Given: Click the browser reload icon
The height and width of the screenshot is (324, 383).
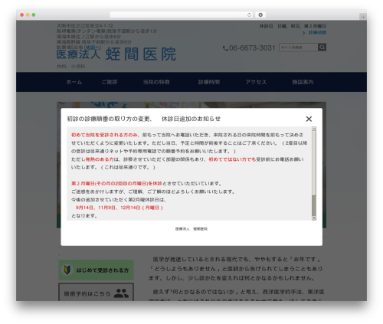Looking at the screenshot, I should tap(249, 15).
